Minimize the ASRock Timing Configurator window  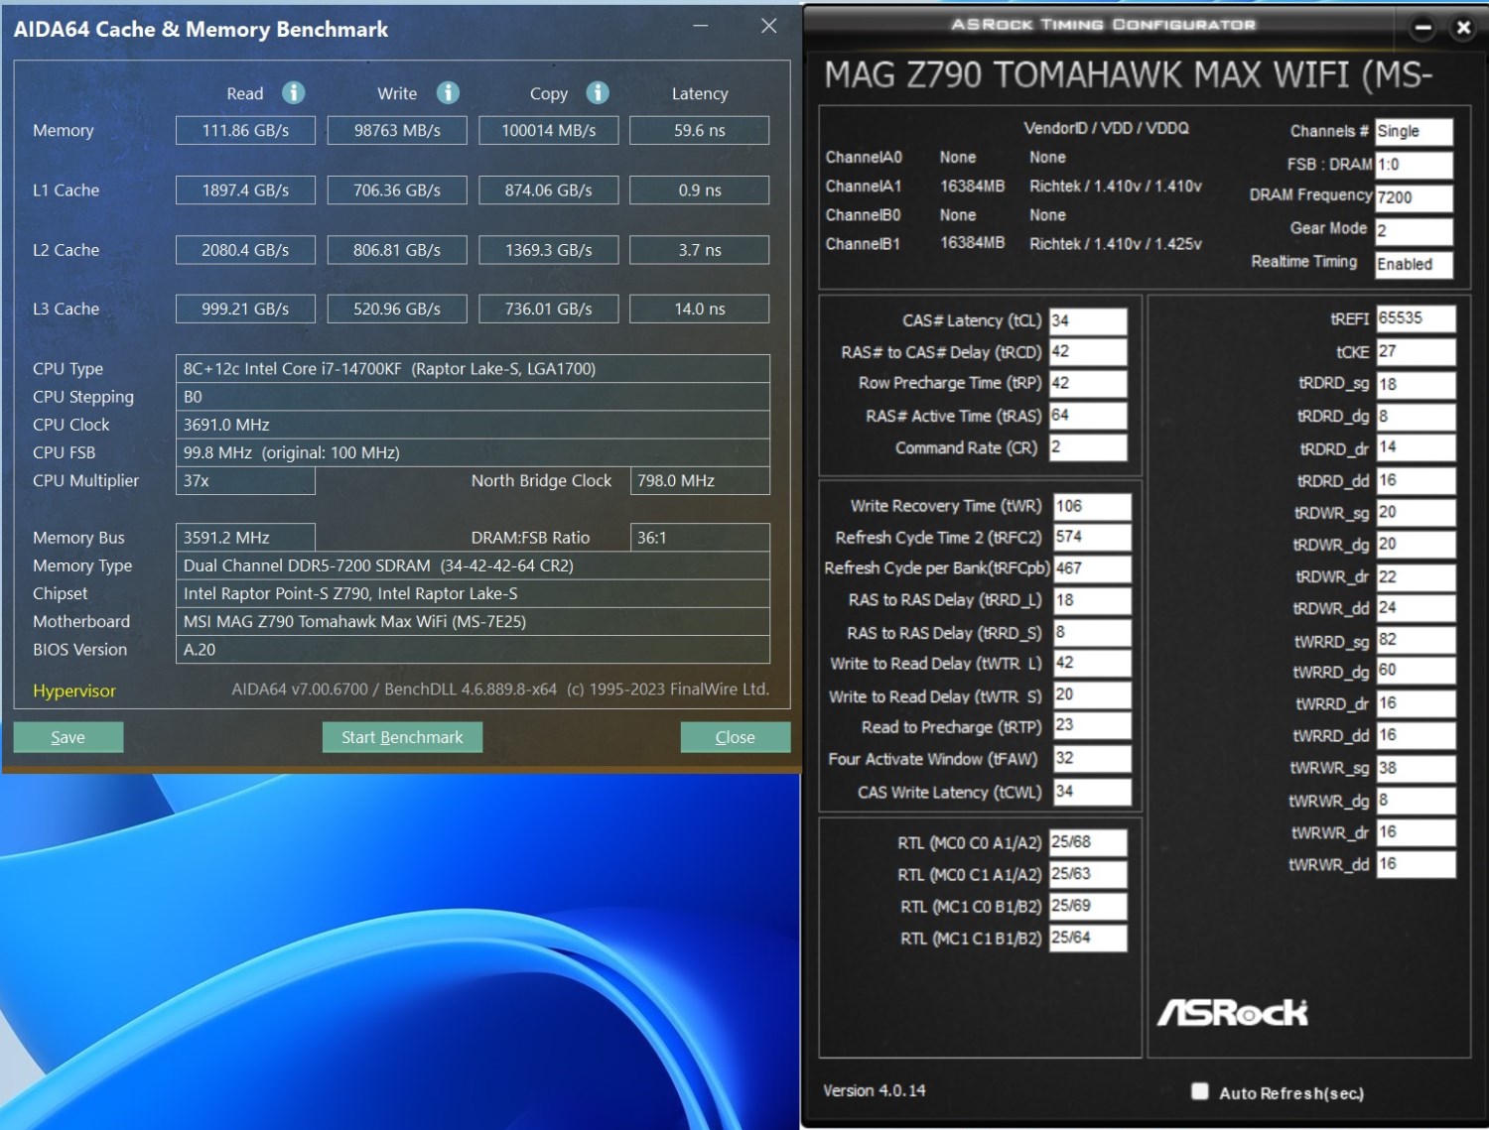[1422, 28]
